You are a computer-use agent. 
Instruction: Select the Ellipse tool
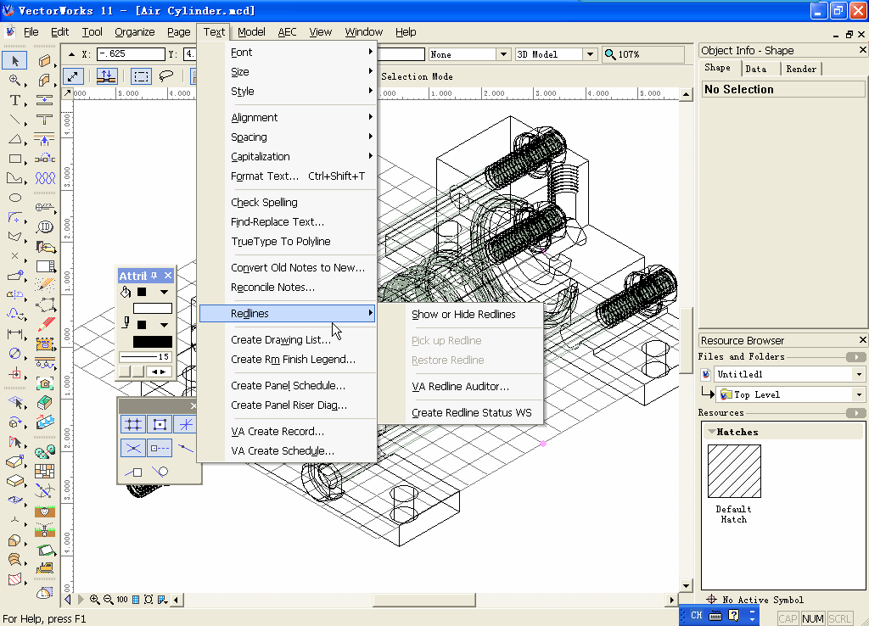click(15, 198)
